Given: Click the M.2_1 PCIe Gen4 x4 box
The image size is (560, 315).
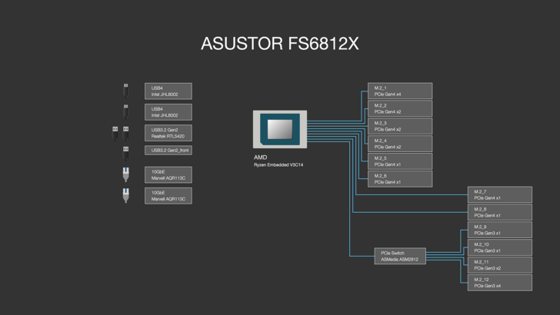Looking at the screenshot, I should point(400,91).
